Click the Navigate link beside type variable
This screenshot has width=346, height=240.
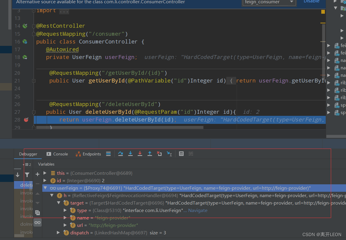(x=199, y=210)
